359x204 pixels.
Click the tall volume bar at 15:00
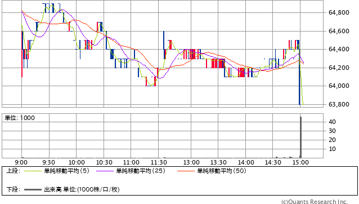[x=300, y=137]
